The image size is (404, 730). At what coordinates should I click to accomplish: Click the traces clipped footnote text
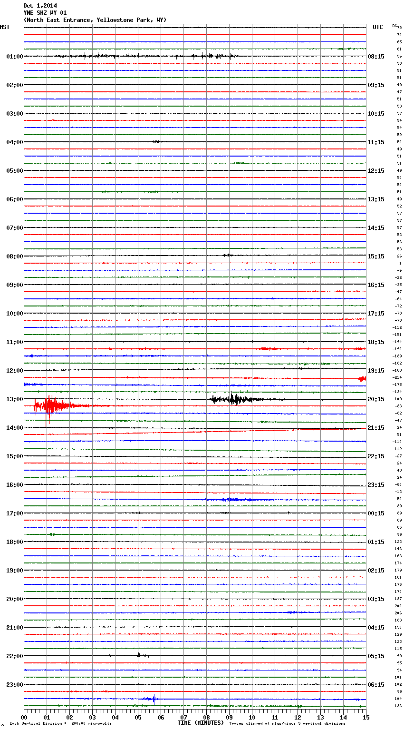click(x=287, y=724)
